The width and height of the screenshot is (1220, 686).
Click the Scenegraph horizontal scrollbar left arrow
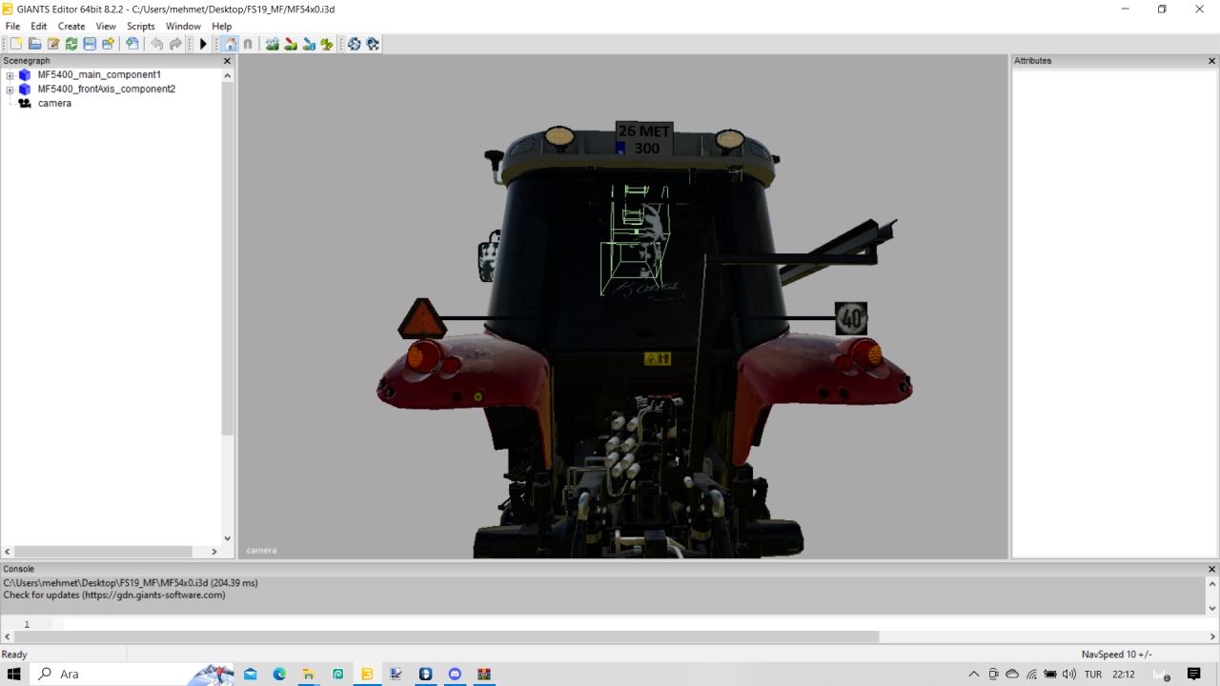[x=8, y=552]
